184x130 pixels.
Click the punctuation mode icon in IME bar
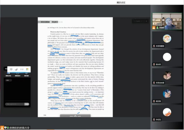(22, 69)
